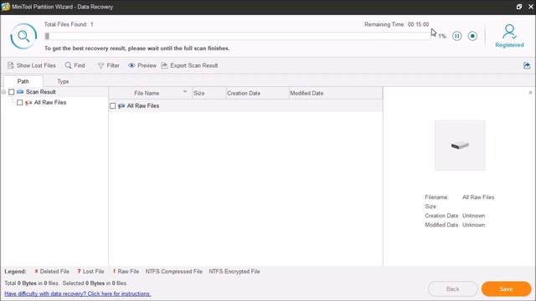536x301 pixels.
Task: Click the share icon at toolbar right
Action: [527, 65]
